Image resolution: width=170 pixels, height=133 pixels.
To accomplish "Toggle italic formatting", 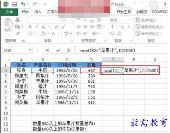I will 37,27.
